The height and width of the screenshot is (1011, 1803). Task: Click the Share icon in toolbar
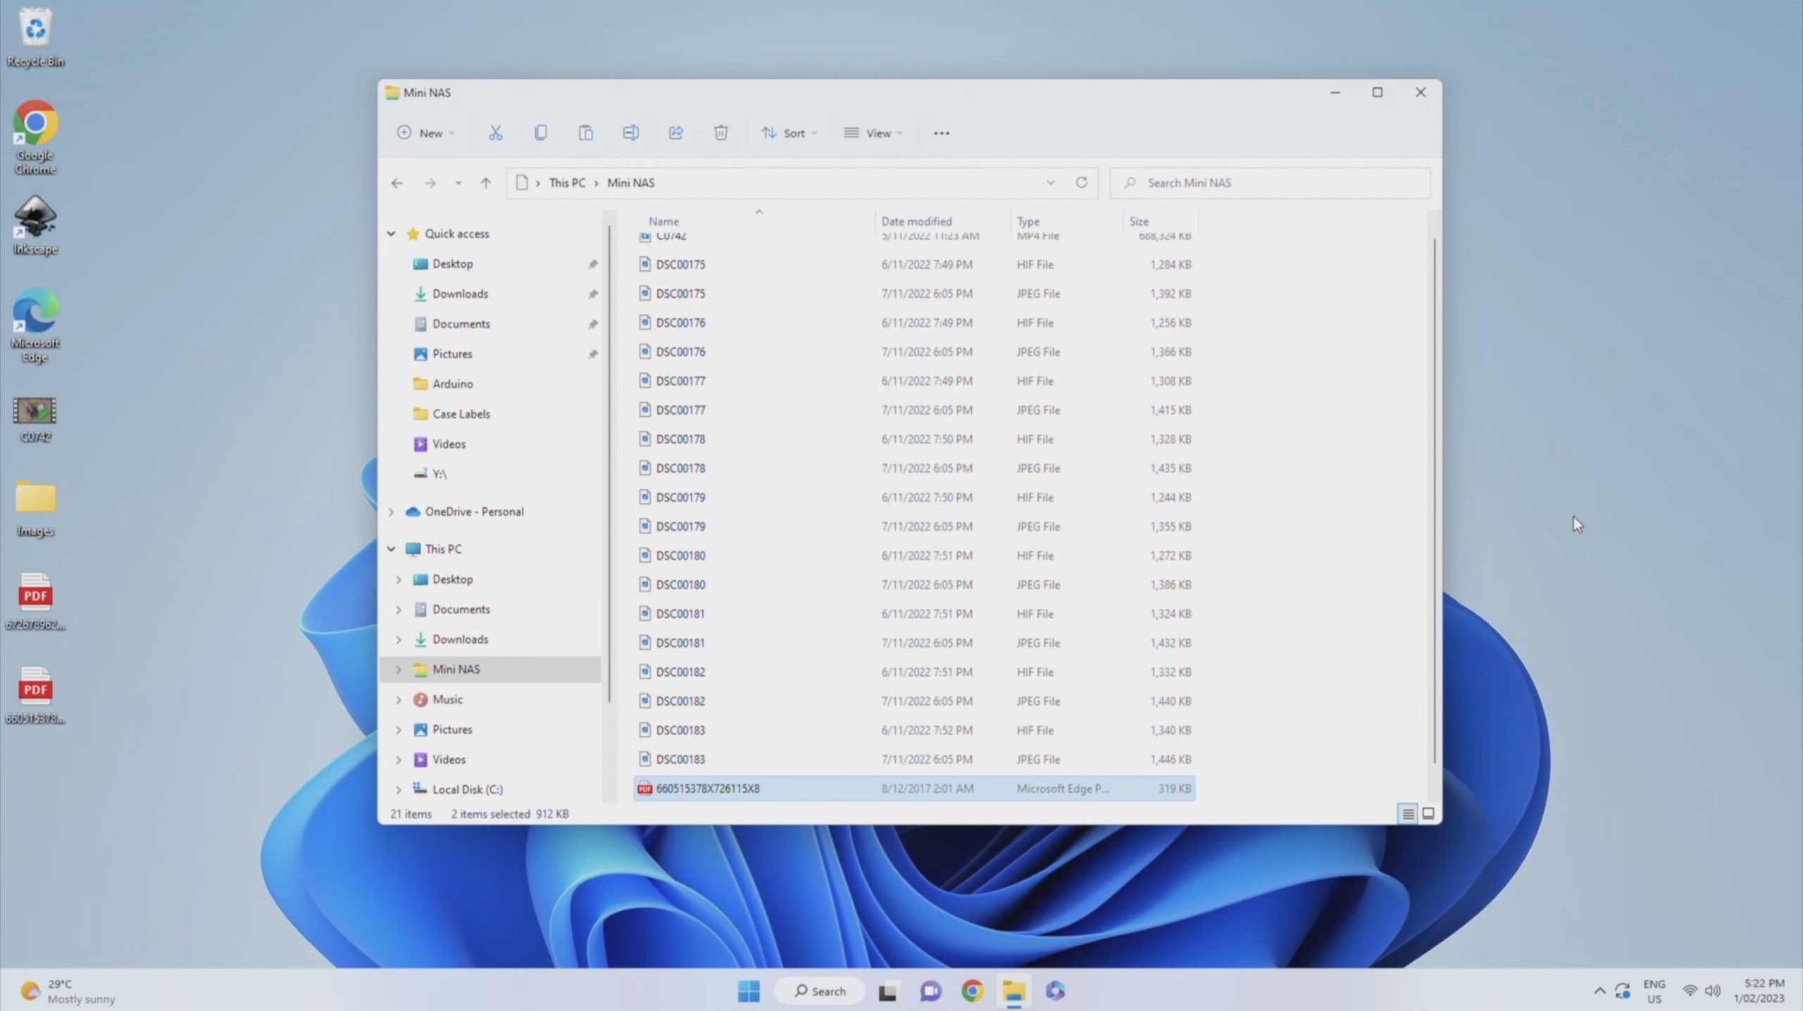675,133
